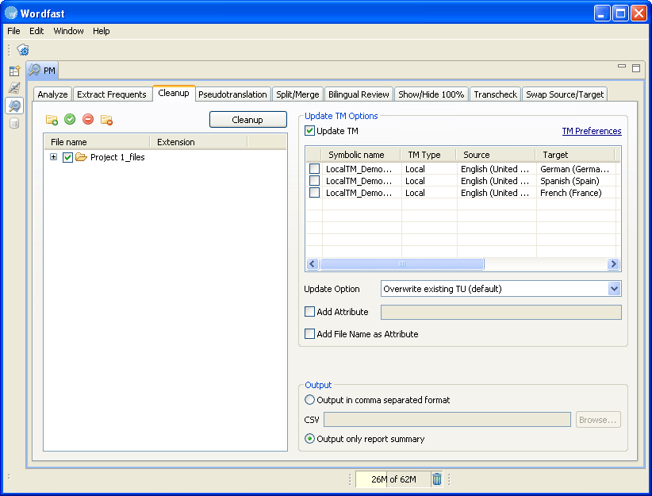Toggle the Update TM checkbox
Screen dimensions: 652x496
309,131
